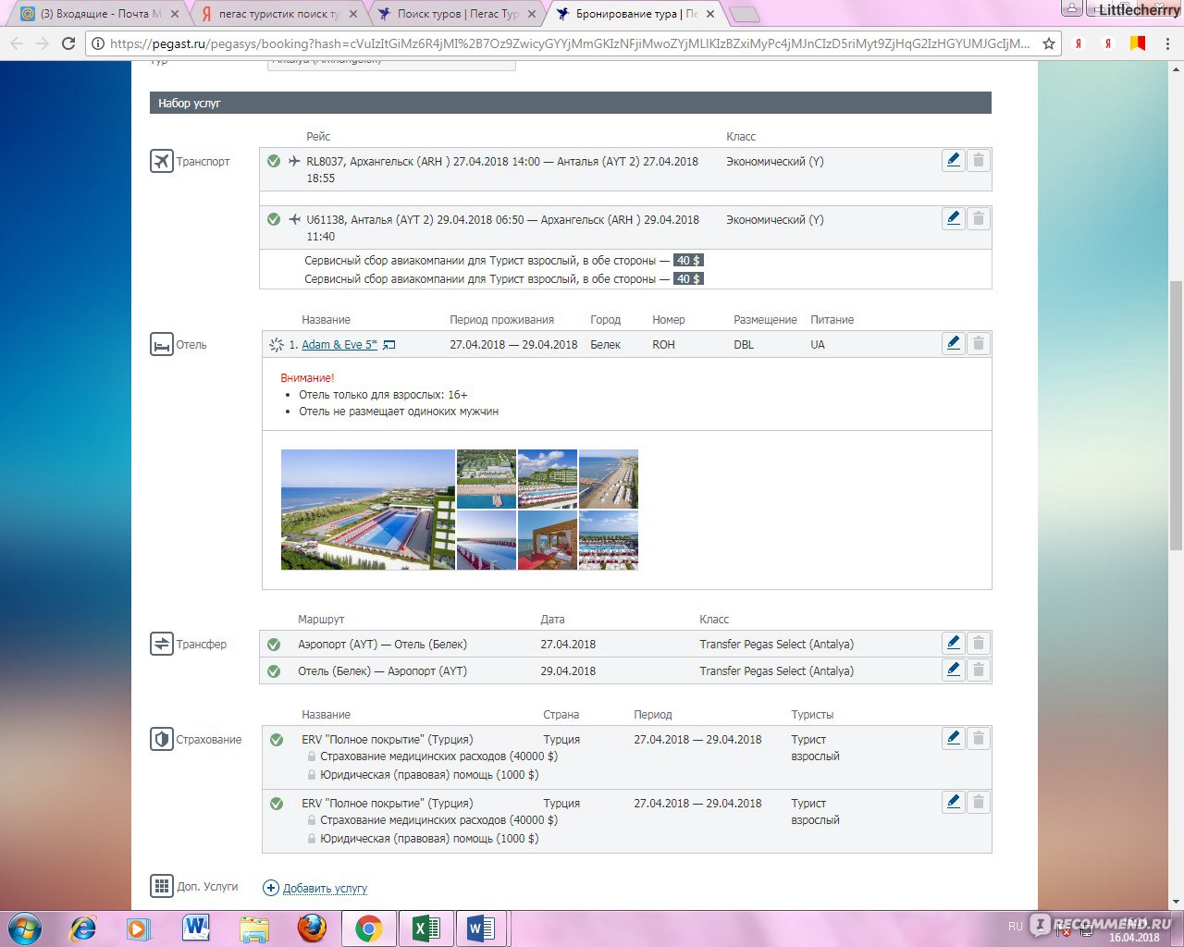
Task: Edit the first ERV insurance entry
Action: coord(953,738)
